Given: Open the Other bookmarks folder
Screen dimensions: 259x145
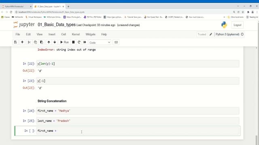Looking at the screenshot, I should [x=236, y=17].
